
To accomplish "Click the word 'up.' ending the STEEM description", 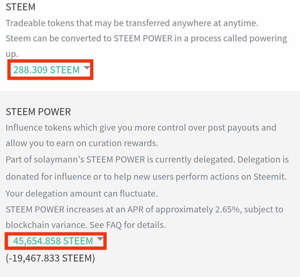I will (x=12, y=54).
